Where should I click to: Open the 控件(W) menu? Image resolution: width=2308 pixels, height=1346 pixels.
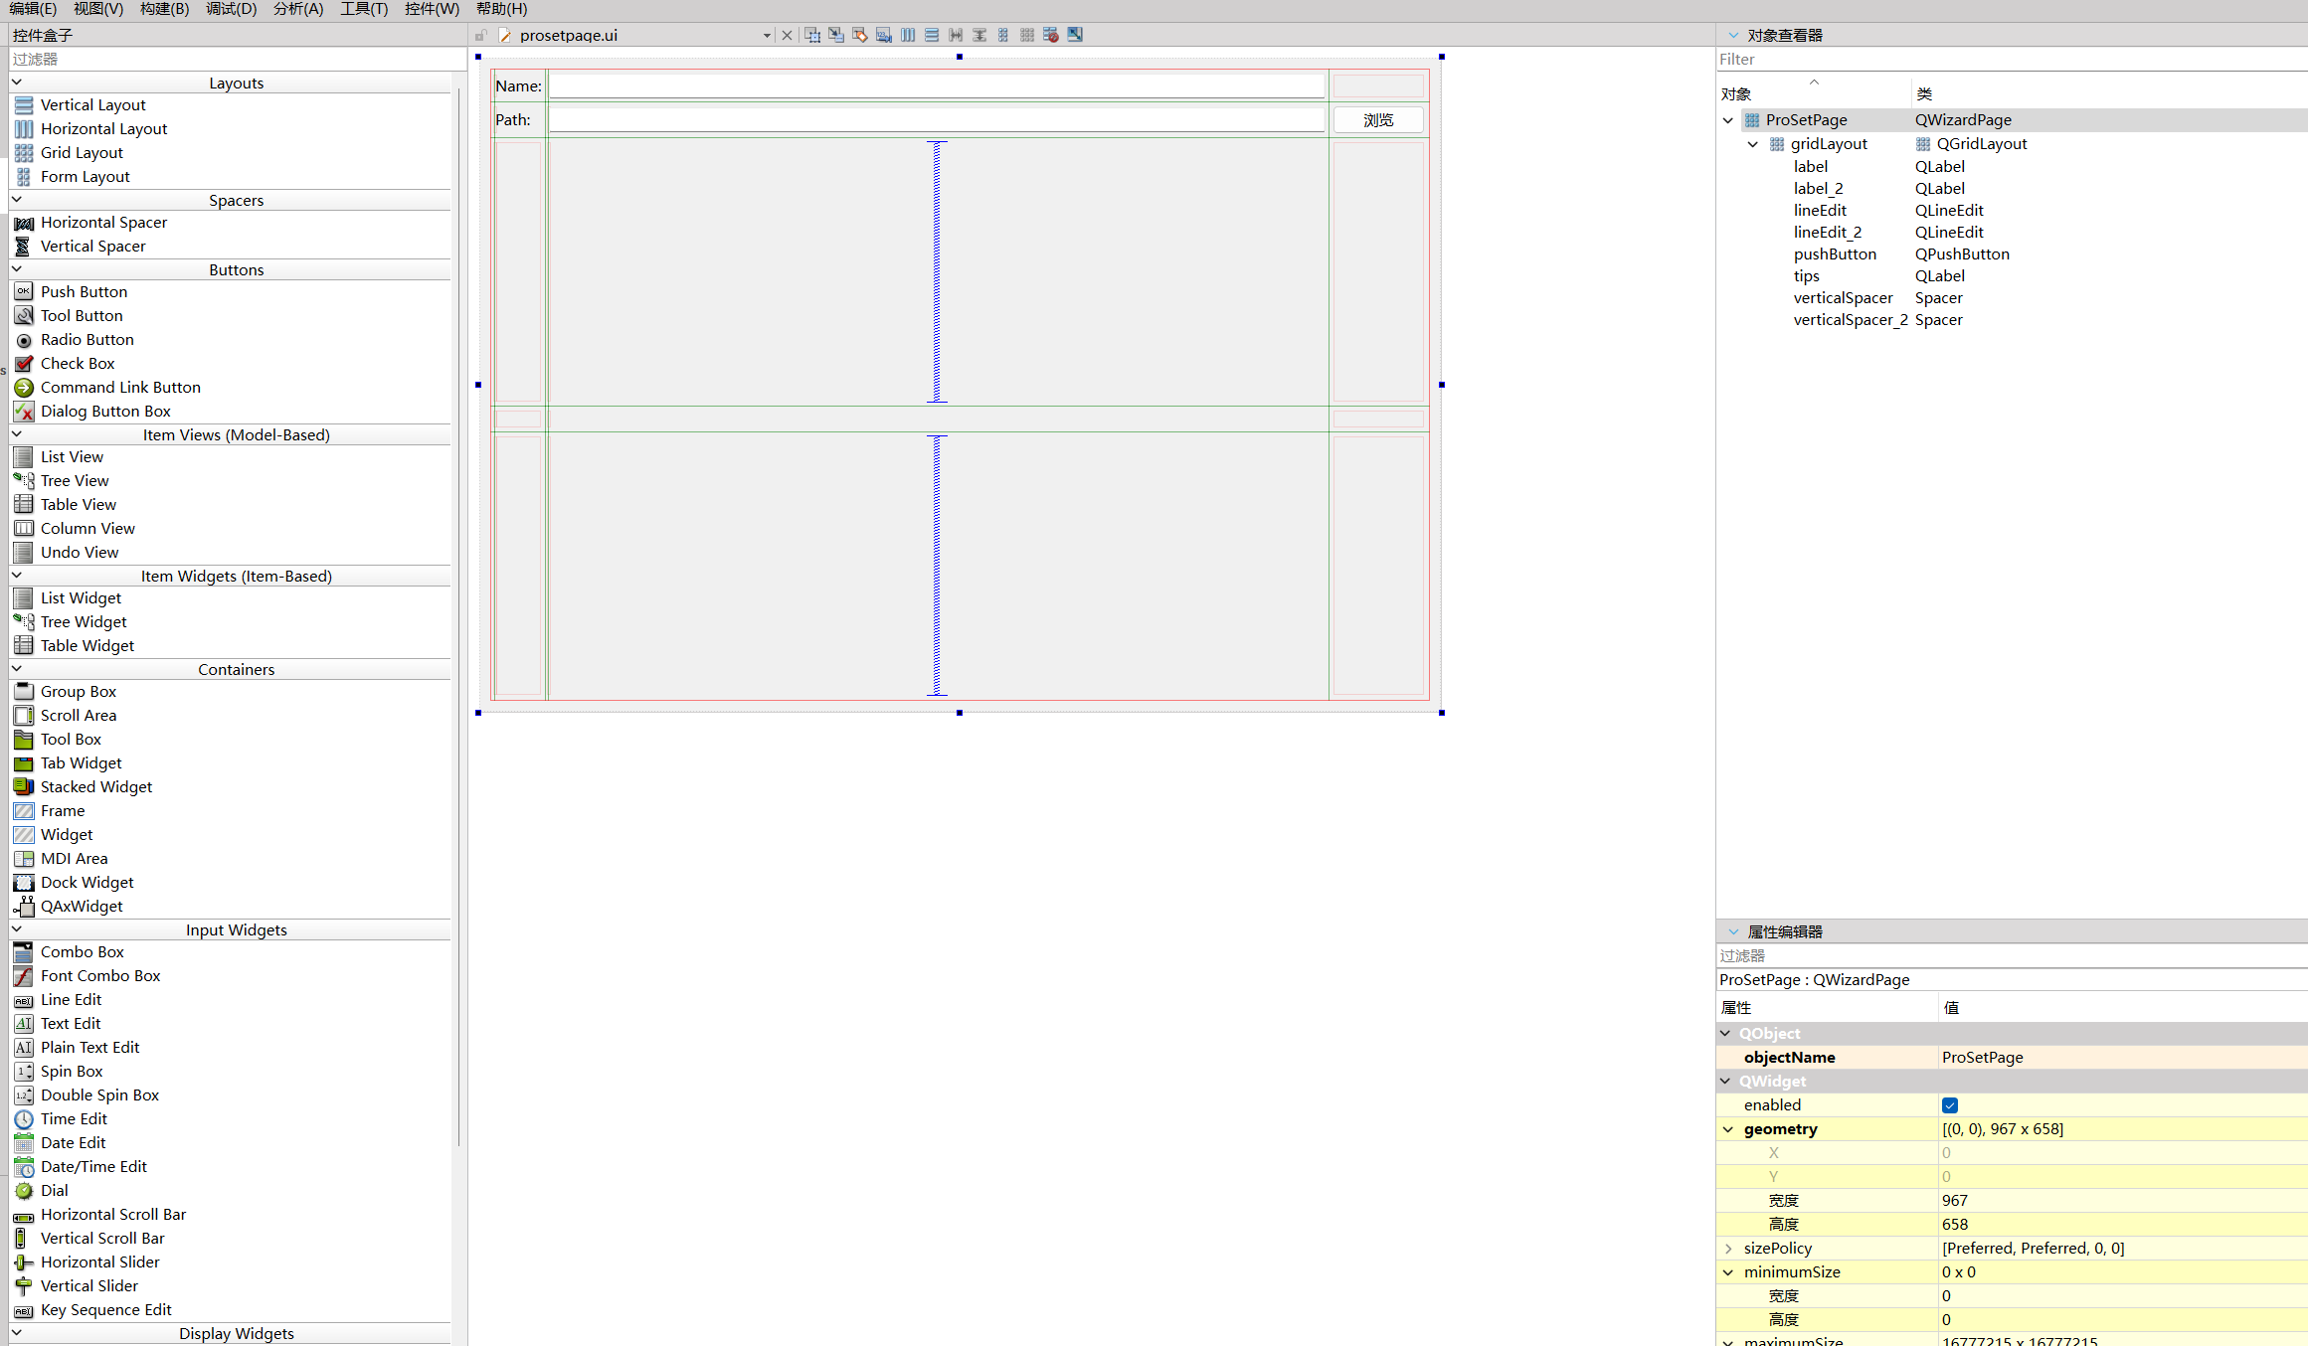click(x=432, y=9)
